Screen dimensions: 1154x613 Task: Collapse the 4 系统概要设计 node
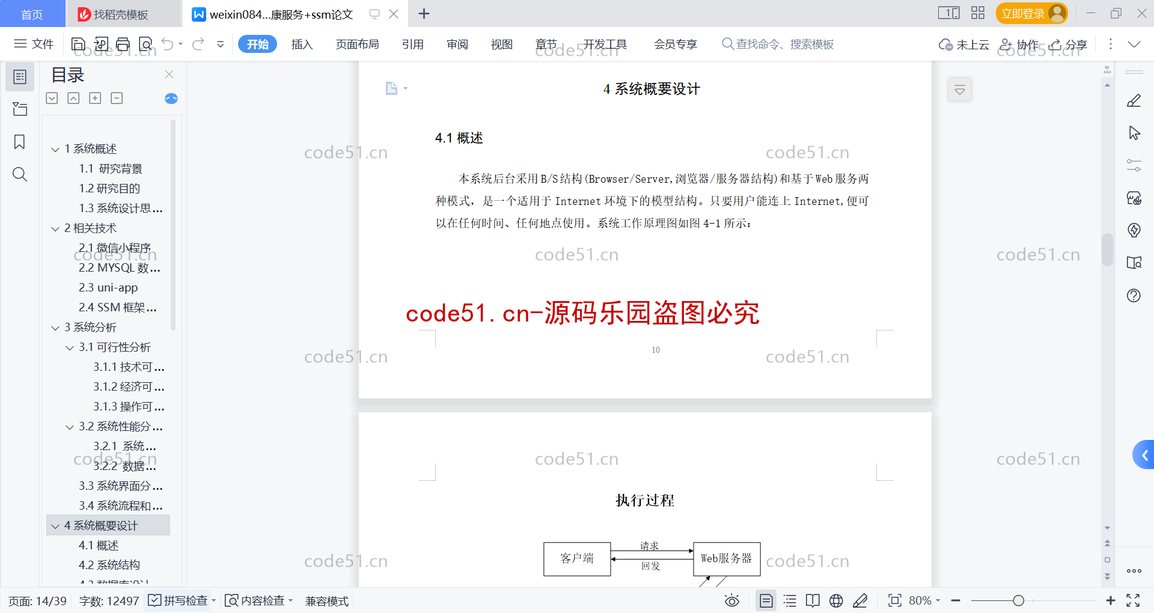[55, 526]
